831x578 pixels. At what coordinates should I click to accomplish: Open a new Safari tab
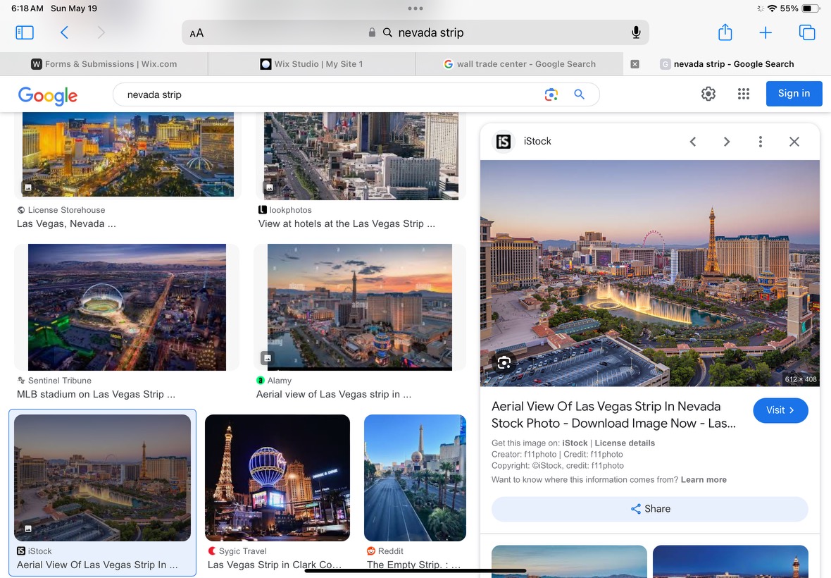click(766, 32)
